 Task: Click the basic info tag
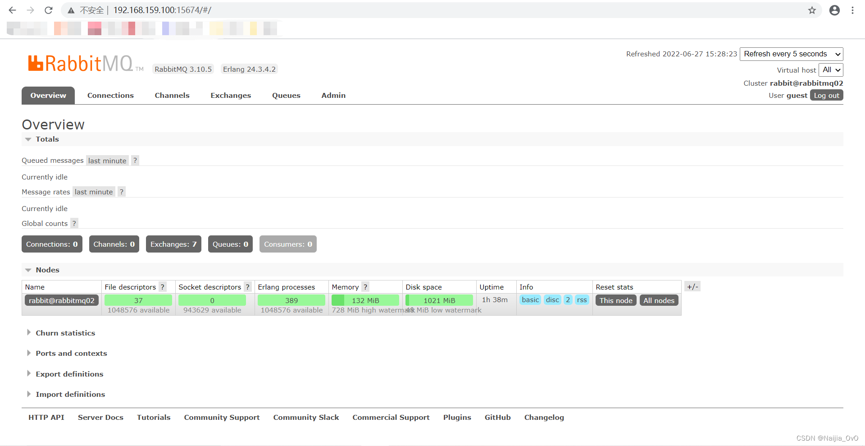[530, 300]
